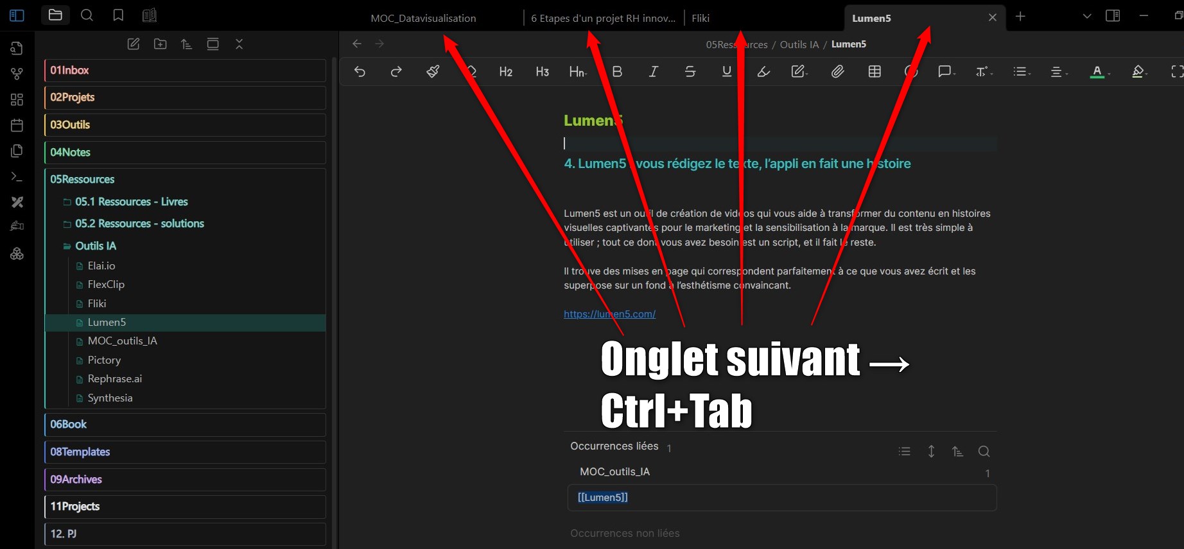Toggle strikethrough formatting

[x=690, y=71]
